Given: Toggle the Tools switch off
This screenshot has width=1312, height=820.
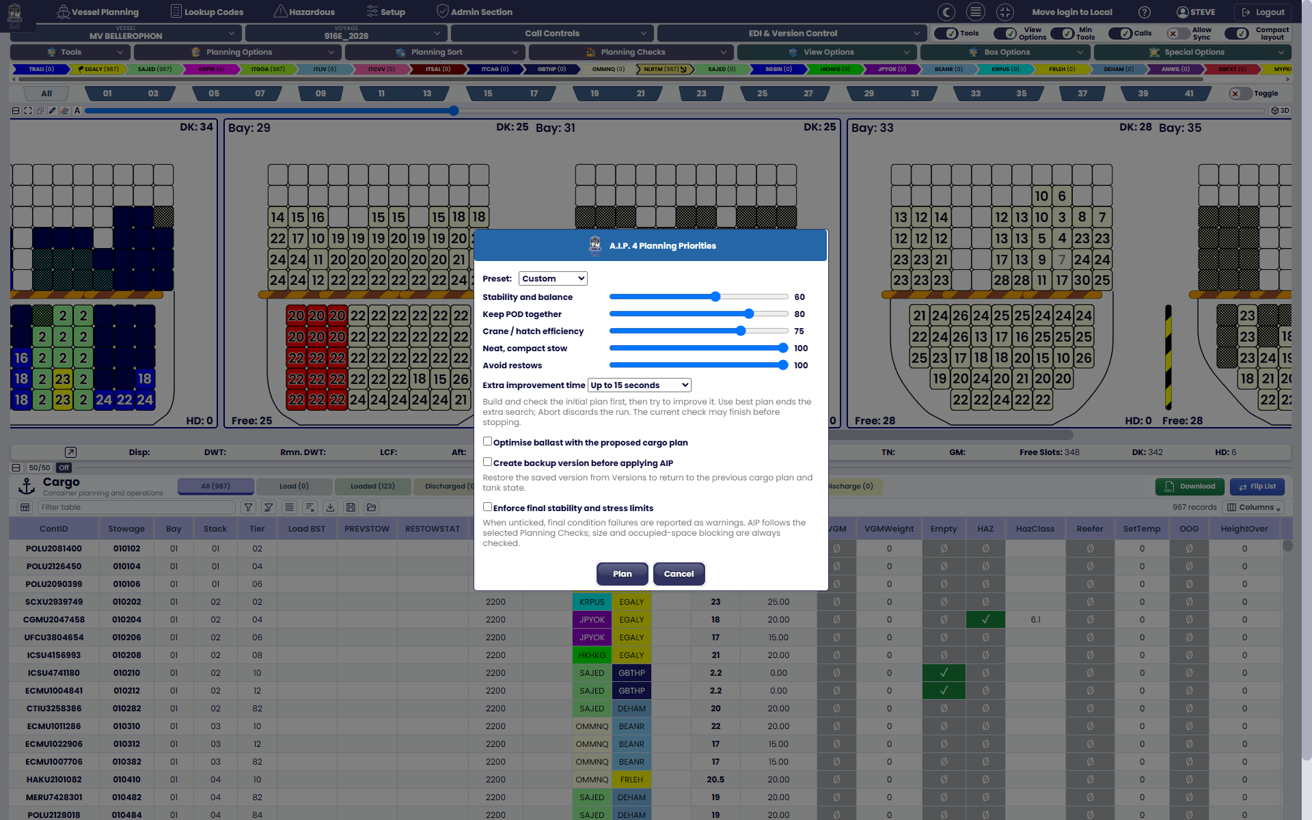Looking at the screenshot, I should [946, 33].
